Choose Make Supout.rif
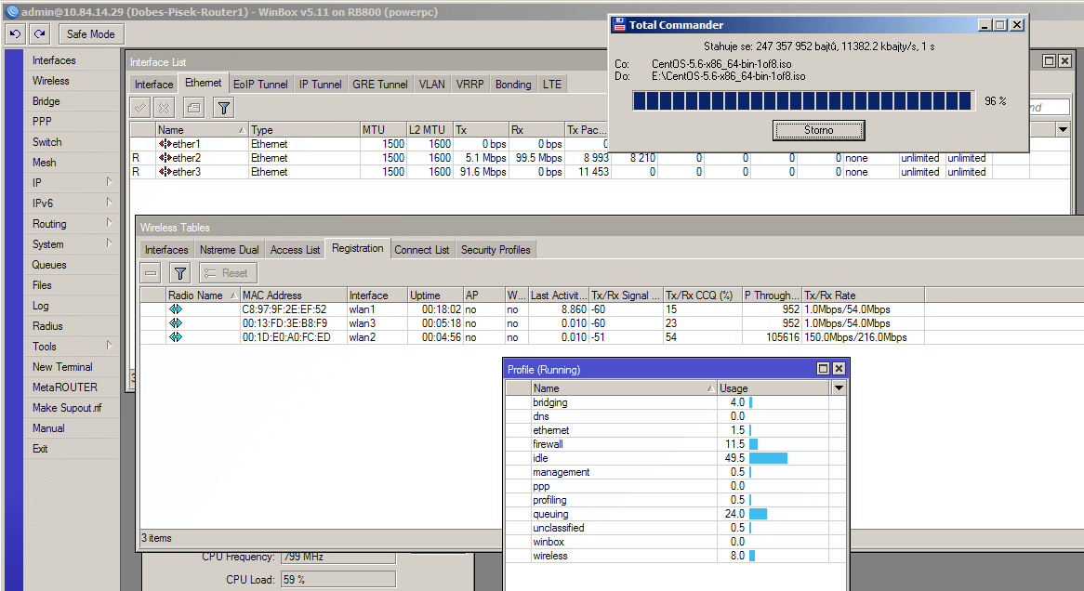This screenshot has height=591, width=1084. coord(66,408)
